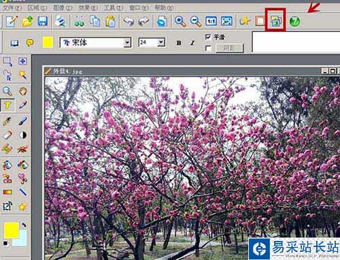Select the zoom magnifier tool in toolbox
340x260 pixels.
7,91
